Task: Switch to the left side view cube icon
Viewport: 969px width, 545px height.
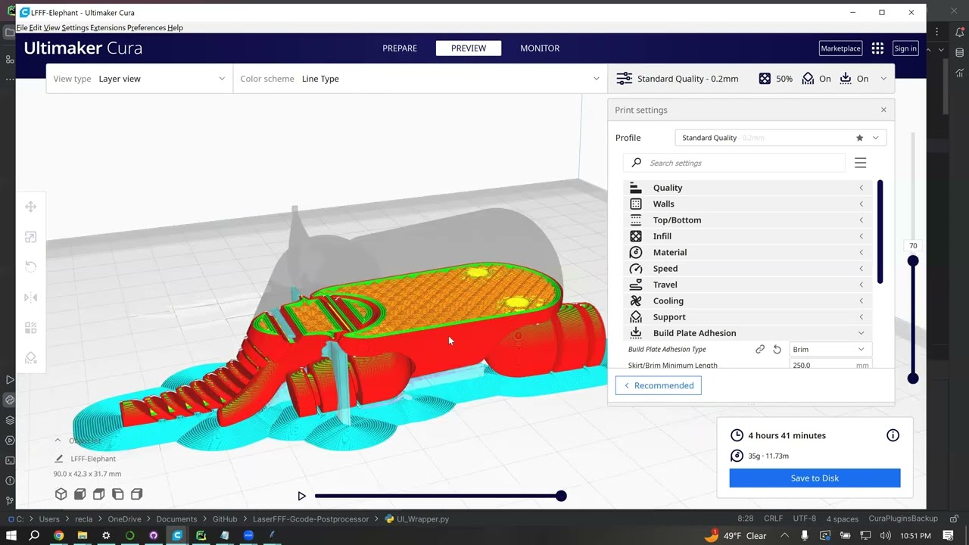Action: 118,494
